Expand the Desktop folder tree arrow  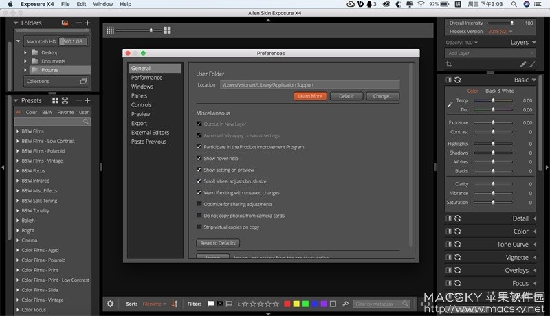pos(25,52)
